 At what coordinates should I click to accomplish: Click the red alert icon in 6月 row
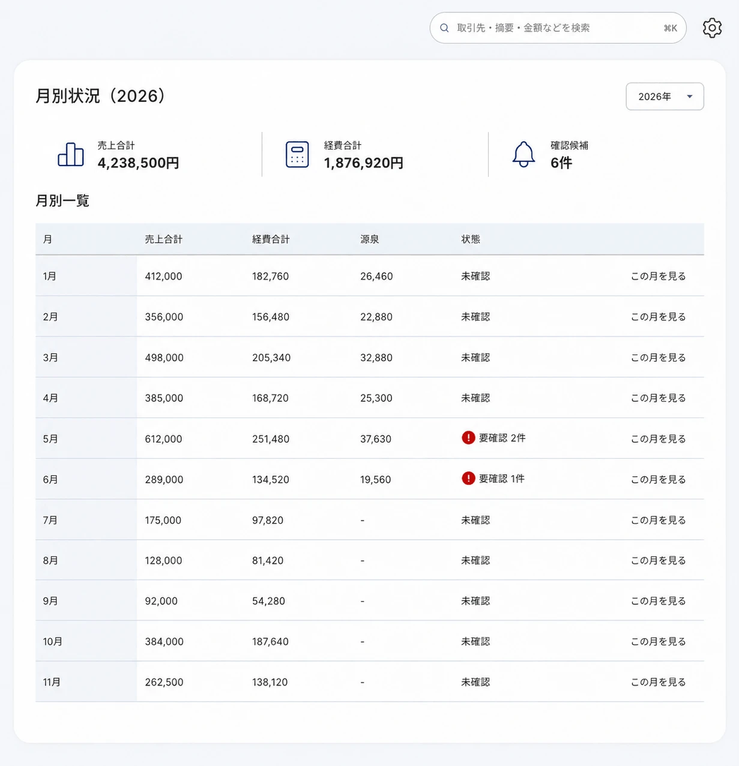click(468, 478)
